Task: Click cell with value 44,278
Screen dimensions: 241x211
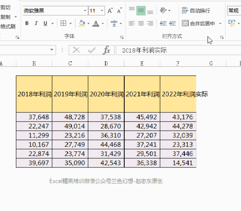Action: coord(178,126)
